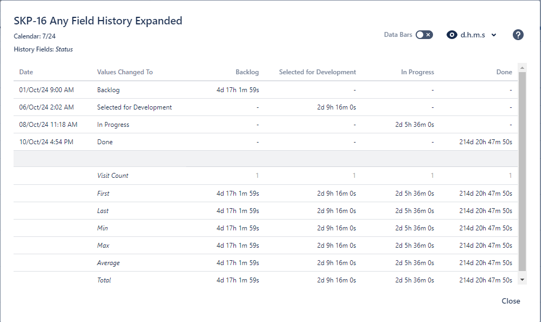The width and height of the screenshot is (541, 322).
Task: Click the scrollbar up arrow
Action: [x=523, y=68]
